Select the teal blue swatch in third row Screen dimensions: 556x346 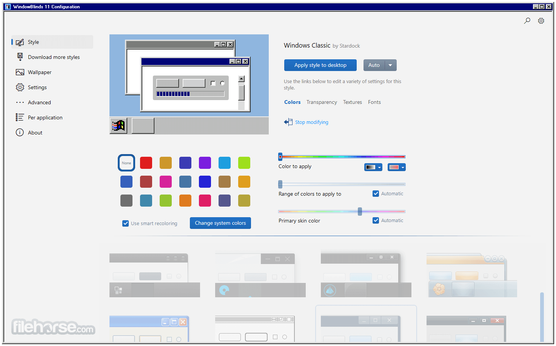click(x=146, y=201)
